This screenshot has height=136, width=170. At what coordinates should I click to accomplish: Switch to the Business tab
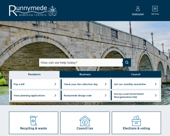pyautogui.click(x=85, y=75)
